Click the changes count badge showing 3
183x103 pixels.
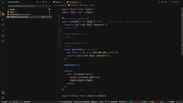49,9
